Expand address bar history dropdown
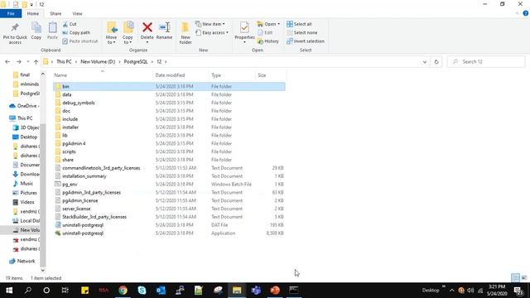Image resolution: width=530 pixels, height=298 pixels. [x=425, y=62]
